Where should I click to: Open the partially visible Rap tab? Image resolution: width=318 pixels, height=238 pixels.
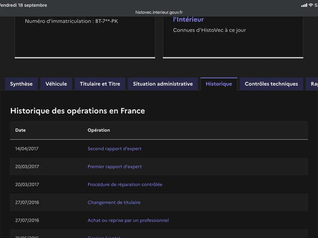click(312, 84)
